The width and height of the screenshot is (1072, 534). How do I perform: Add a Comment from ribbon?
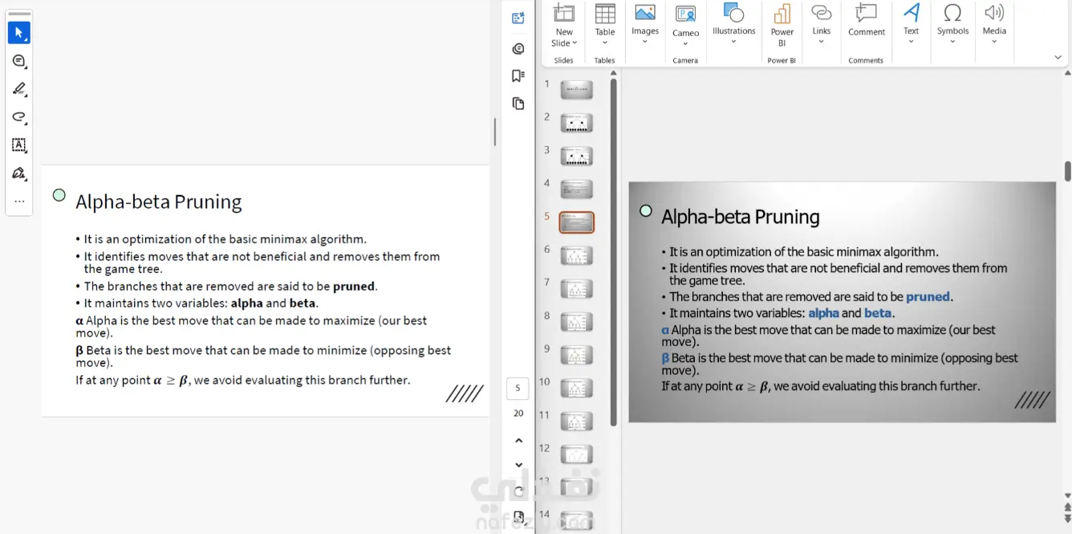[x=867, y=22]
